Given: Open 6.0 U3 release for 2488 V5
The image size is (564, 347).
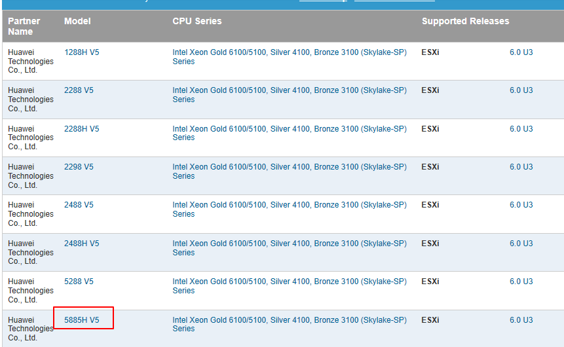Looking at the screenshot, I should pyautogui.click(x=521, y=205).
